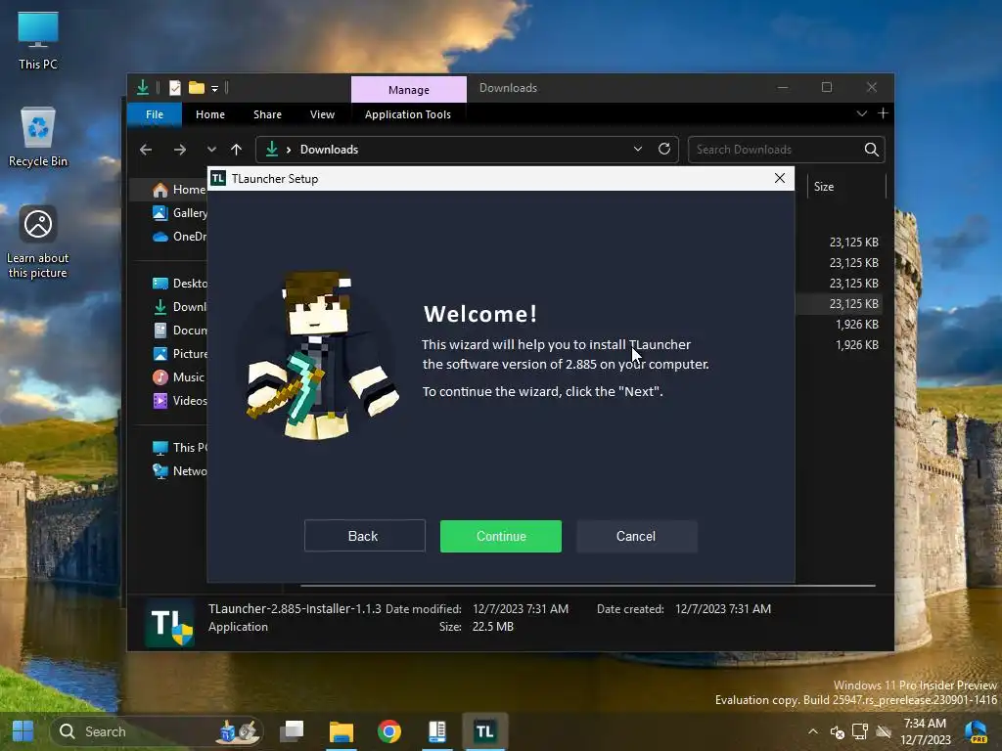This screenshot has width=1002, height=751.
Task: Click the horizontal scrollbar in Explorer
Action: coord(587,585)
